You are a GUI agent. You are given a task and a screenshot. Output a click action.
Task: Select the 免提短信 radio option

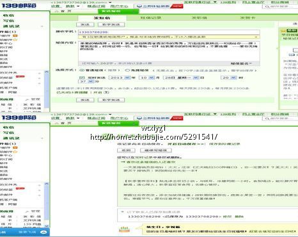(127, 70)
